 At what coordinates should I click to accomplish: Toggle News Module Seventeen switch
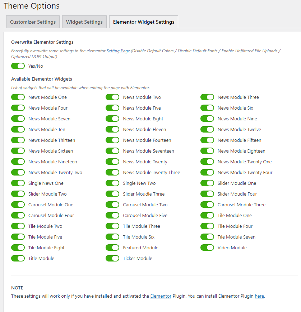[112, 151]
